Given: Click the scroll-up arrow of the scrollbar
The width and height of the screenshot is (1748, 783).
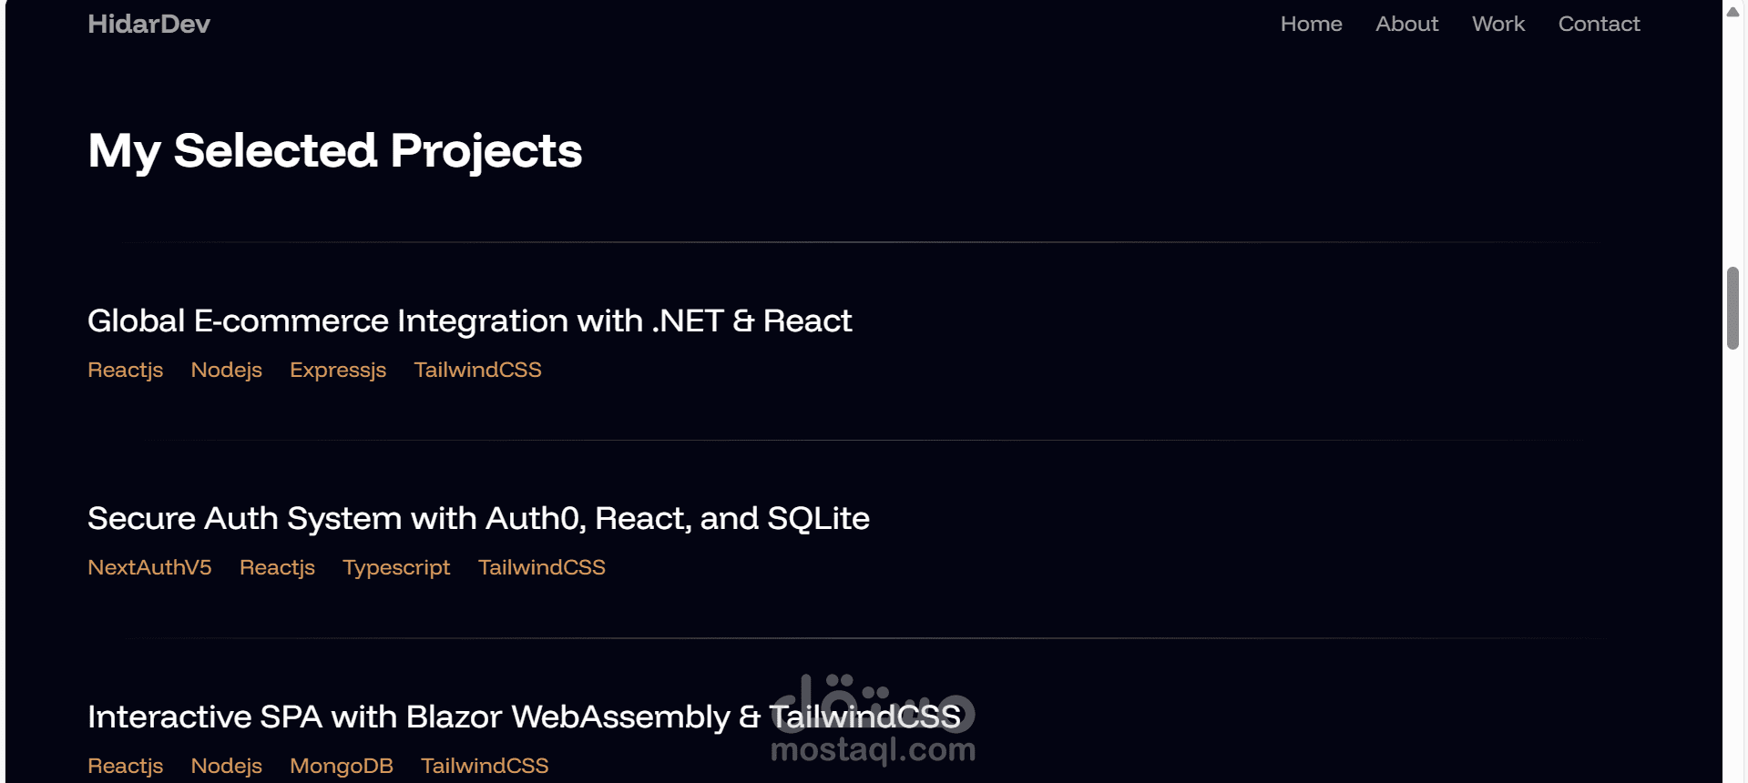Looking at the screenshot, I should [x=1733, y=12].
